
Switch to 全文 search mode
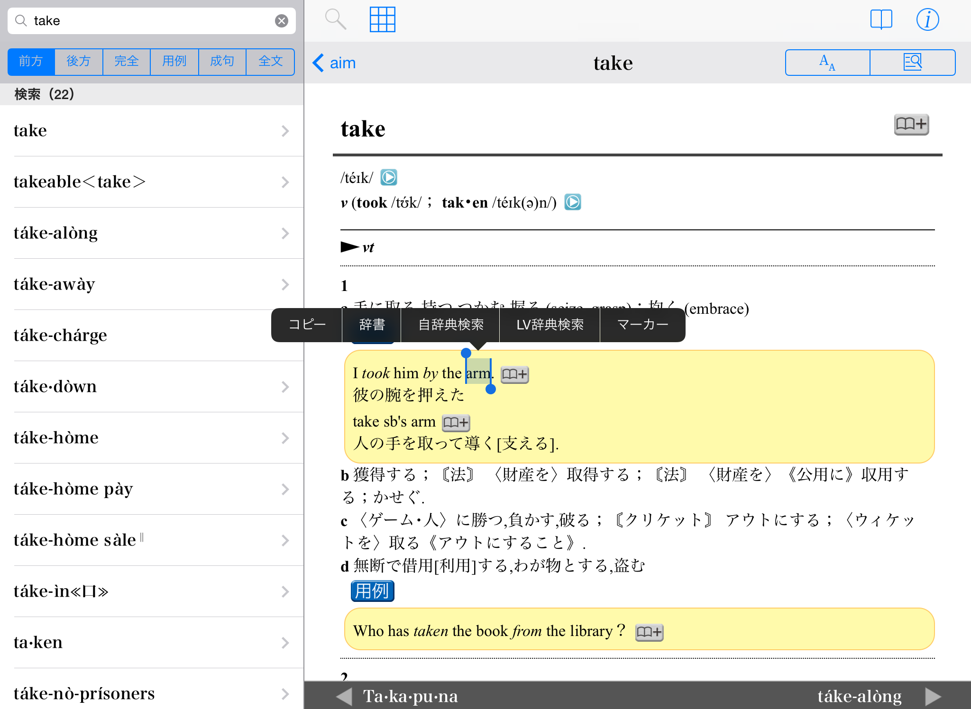[x=270, y=62]
